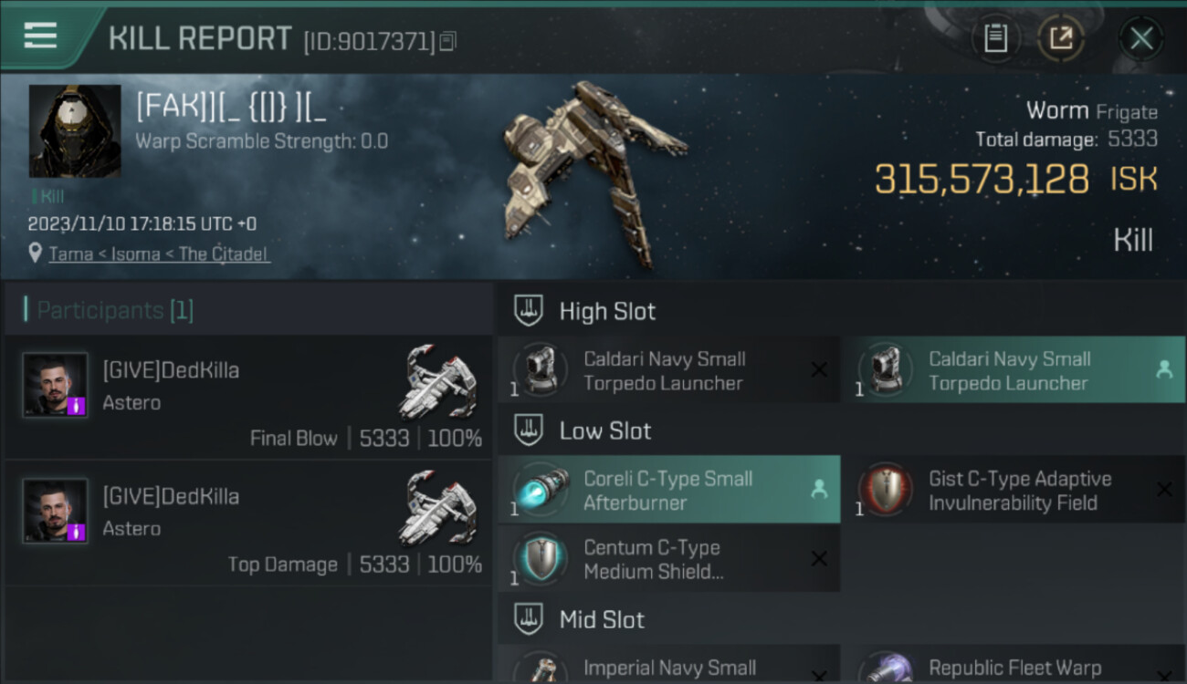Collapse the Mid Slot section
1187x684 pixels.
tap(530, 620)
